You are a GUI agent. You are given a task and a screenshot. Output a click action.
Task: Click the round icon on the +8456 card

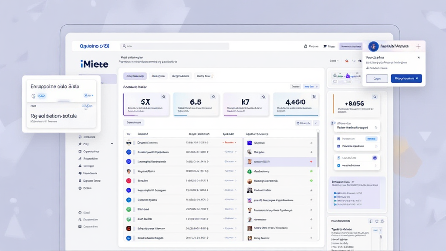point(375,97)
